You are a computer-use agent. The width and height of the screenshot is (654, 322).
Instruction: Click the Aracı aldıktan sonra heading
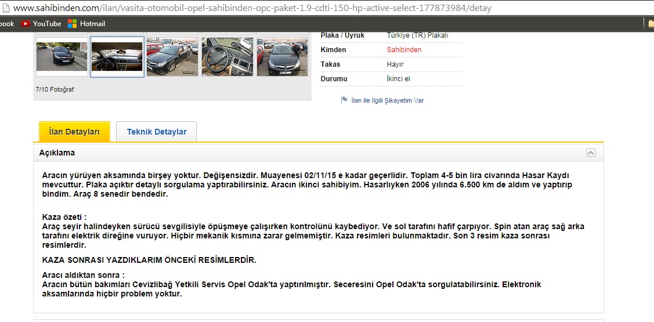click(84, 275)
